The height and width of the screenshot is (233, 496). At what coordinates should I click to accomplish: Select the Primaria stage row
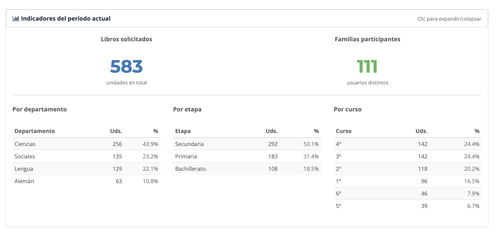tap(247, 156)
